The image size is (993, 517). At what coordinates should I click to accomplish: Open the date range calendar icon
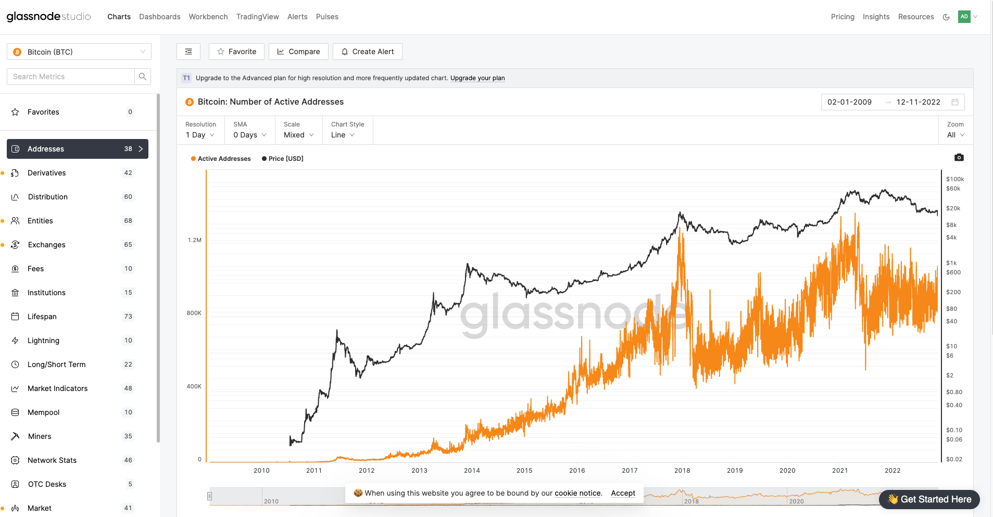(955, 102)
